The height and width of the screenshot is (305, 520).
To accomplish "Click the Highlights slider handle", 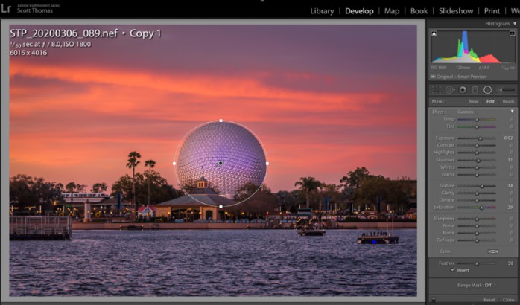I will pos(477,152).
